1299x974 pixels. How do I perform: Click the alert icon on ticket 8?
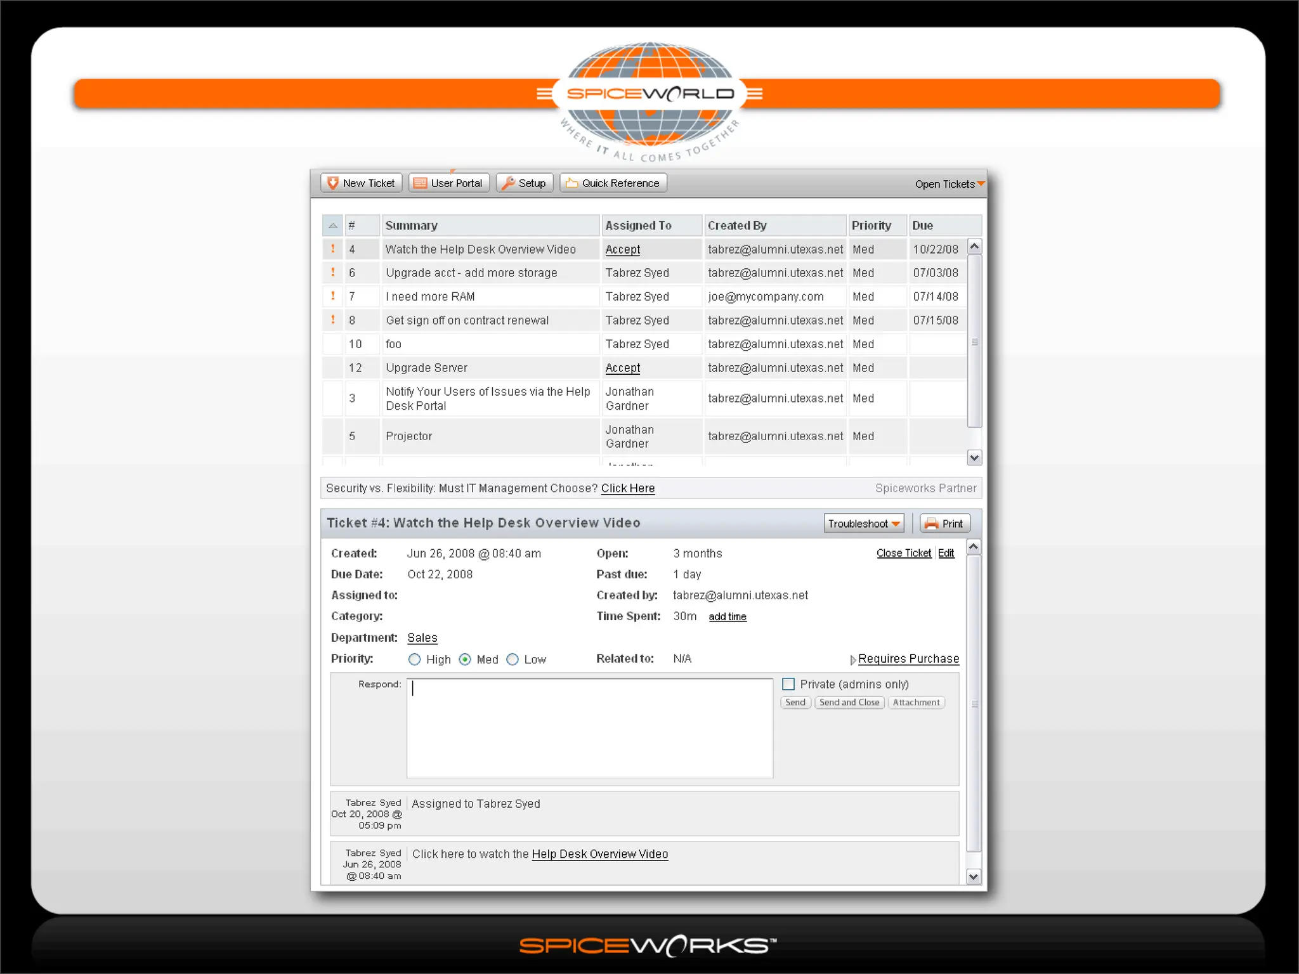(333, 320)
